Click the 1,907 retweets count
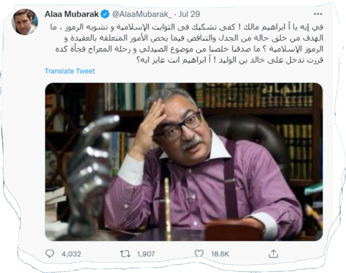 click(146, 254)
